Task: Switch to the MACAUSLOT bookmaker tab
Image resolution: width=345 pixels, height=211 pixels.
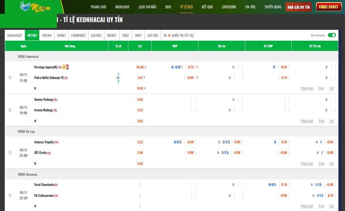Action: [x=15, y=35]
